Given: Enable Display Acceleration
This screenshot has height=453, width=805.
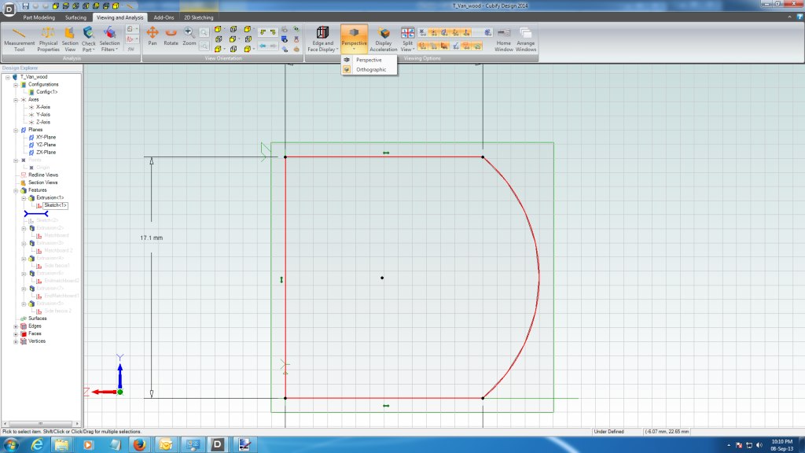Looking at the screenshot, I should click(x=384, y=37).
